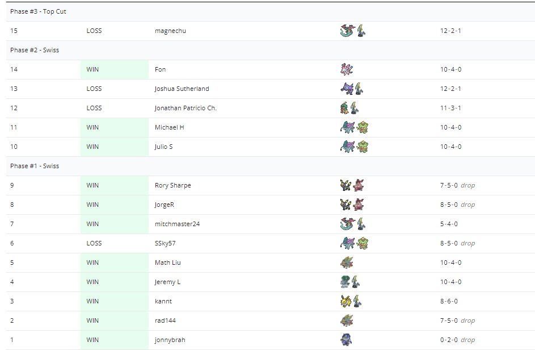Select opponent mitchmaster24
The image size is (535, 350).
click(x=177, y=224)
